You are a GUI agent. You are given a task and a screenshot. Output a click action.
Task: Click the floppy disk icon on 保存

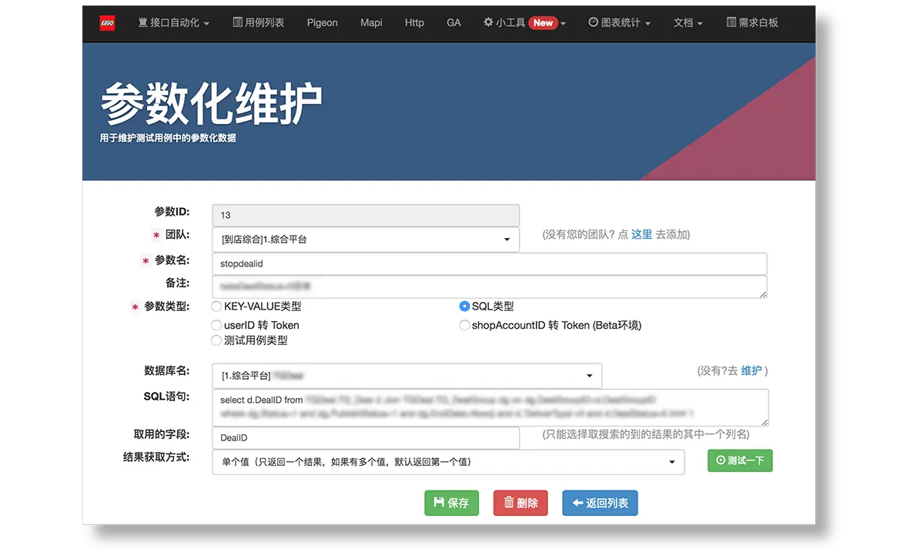(439, 503)
